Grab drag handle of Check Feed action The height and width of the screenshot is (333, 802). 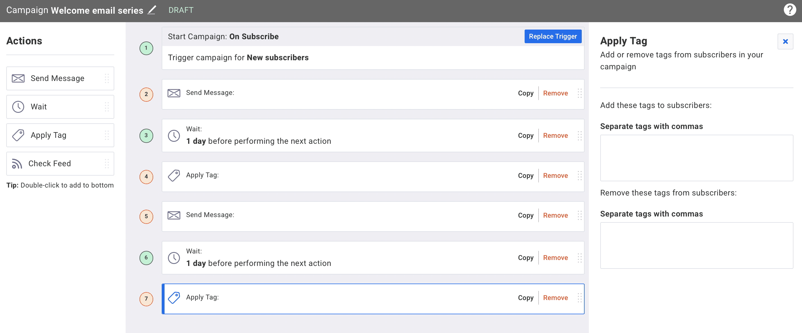click(x=107, y=163)
